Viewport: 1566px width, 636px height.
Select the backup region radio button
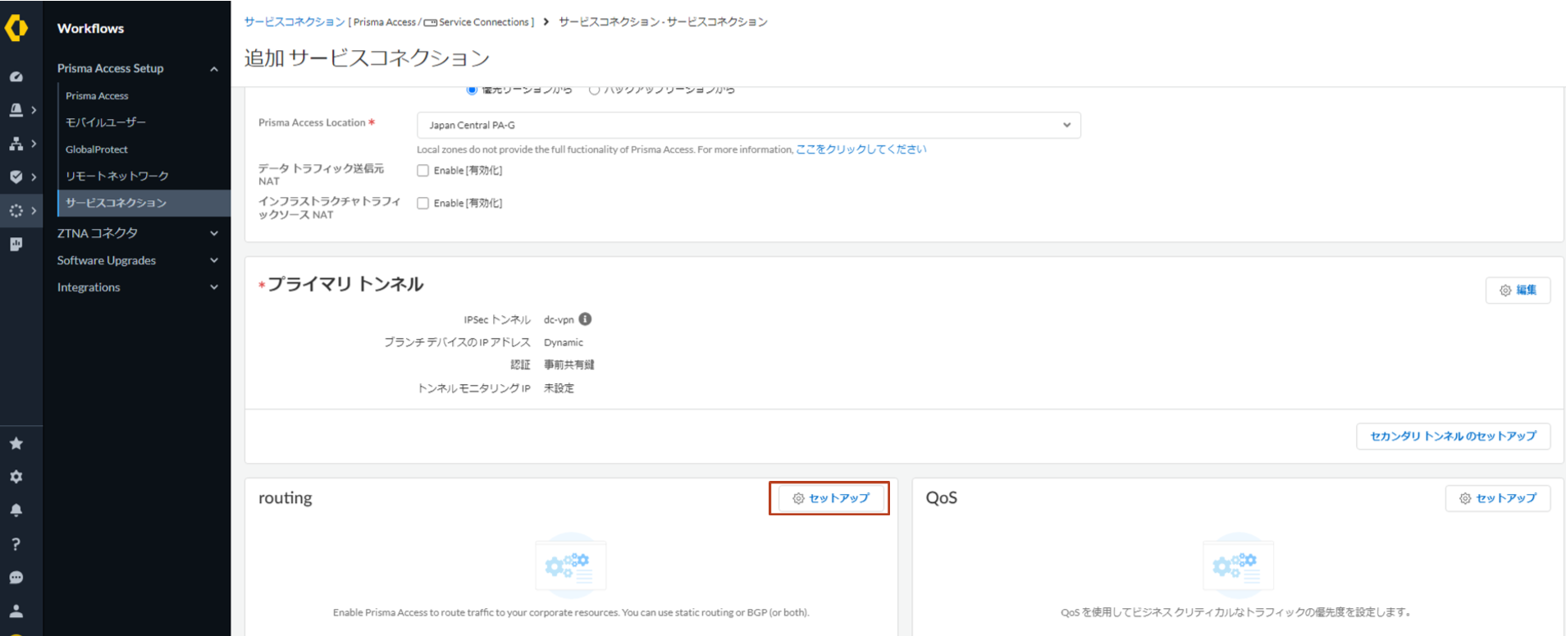click(x=594, y=89)
